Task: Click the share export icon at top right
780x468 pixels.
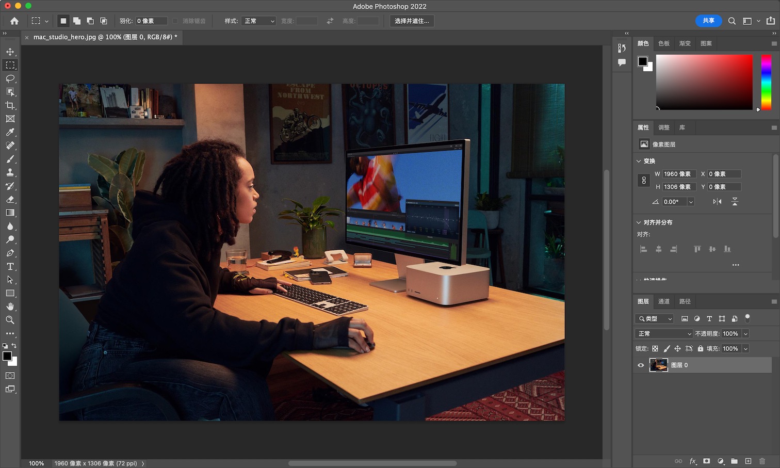Action: coord(771,21)
